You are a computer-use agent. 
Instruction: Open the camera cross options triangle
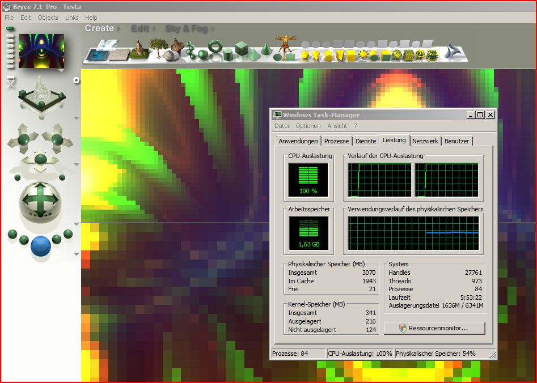pos(77,165)
